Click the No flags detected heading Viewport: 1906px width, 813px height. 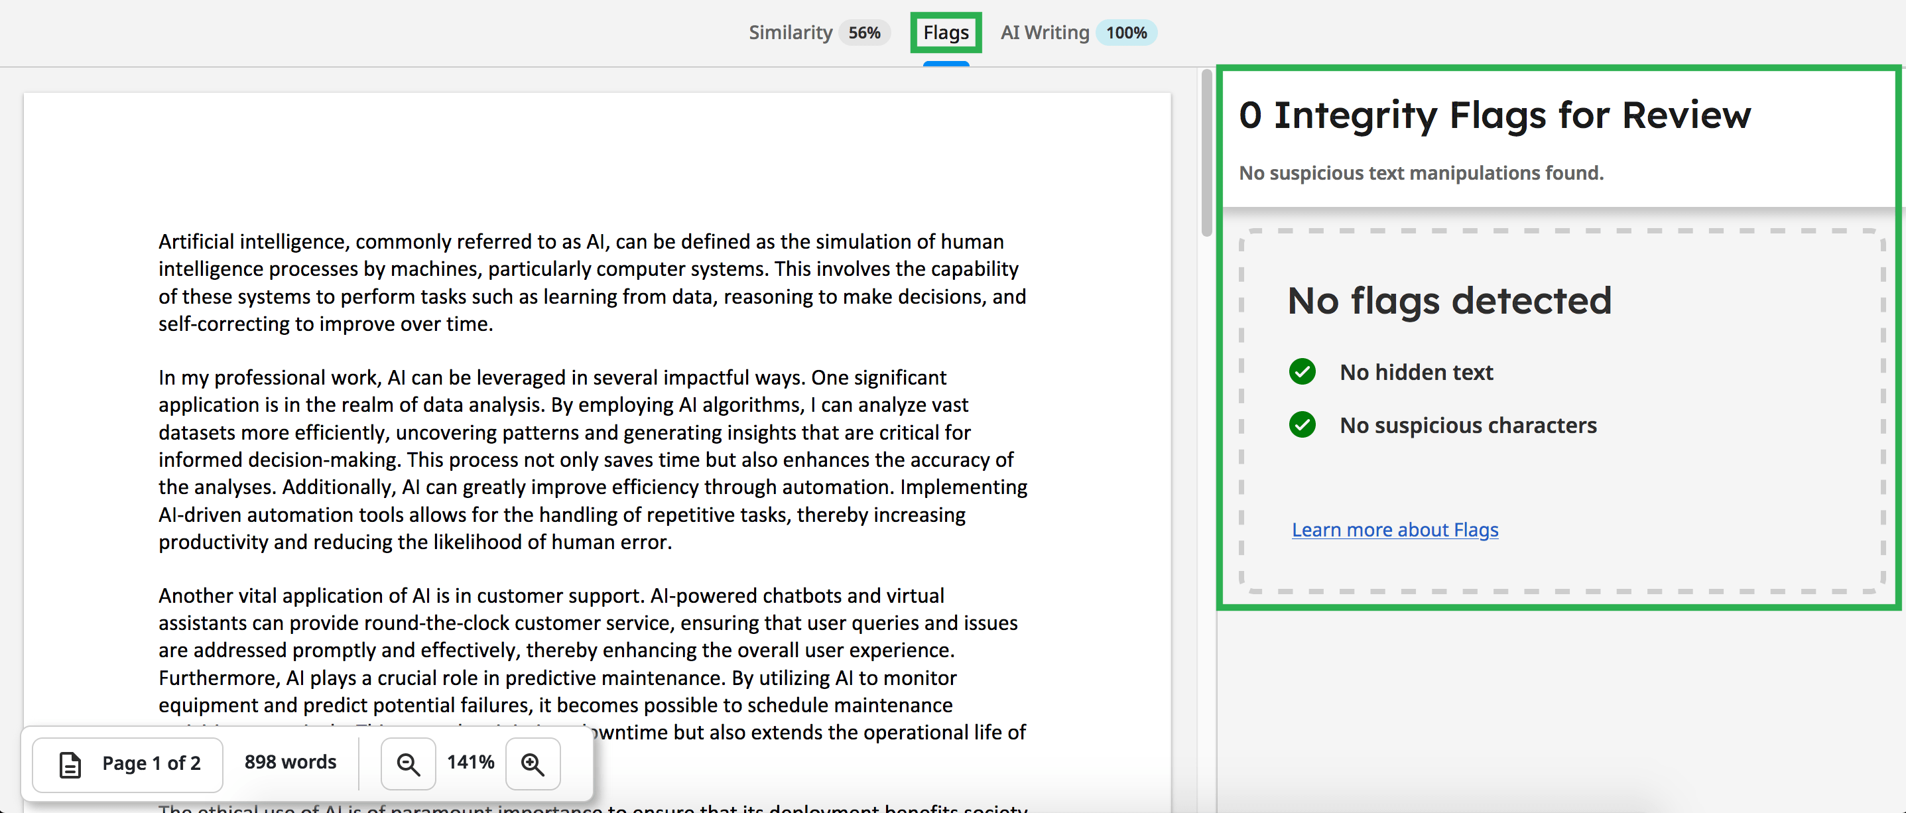coord(1449,300)
